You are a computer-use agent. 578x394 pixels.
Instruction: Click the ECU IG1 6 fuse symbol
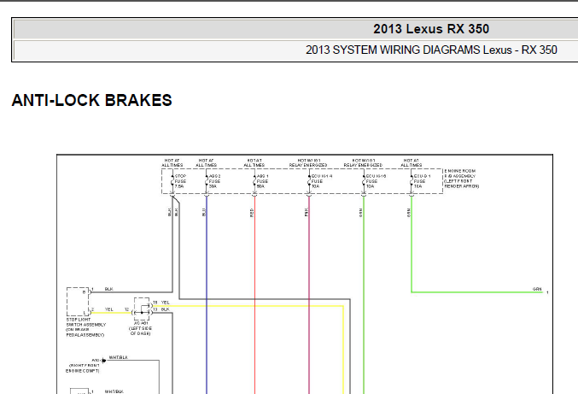click(364, 181)
